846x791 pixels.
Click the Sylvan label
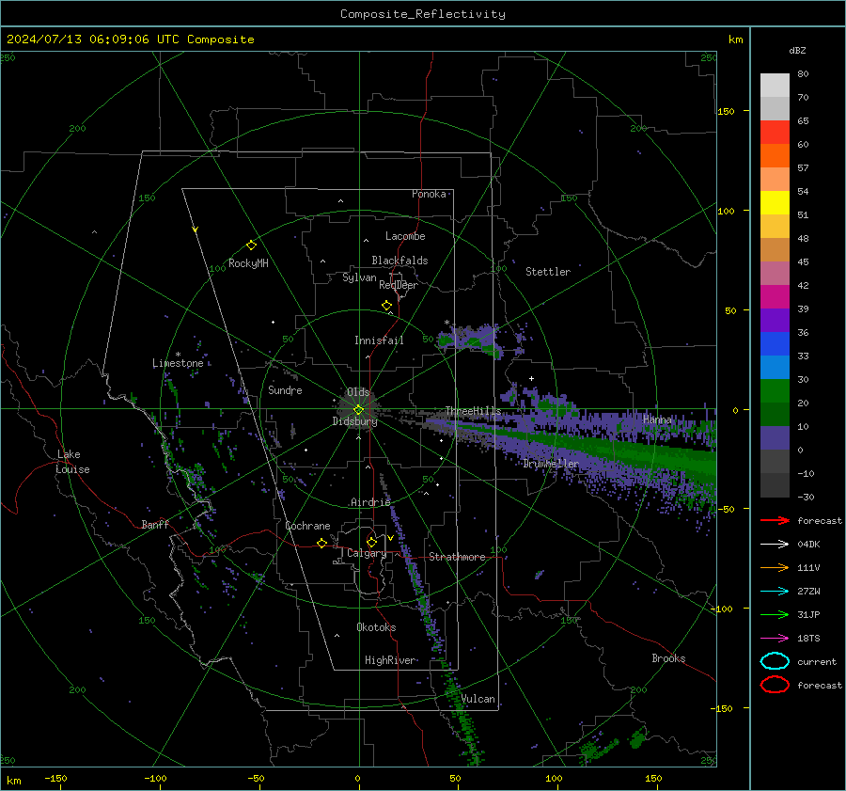pos(359,277)
